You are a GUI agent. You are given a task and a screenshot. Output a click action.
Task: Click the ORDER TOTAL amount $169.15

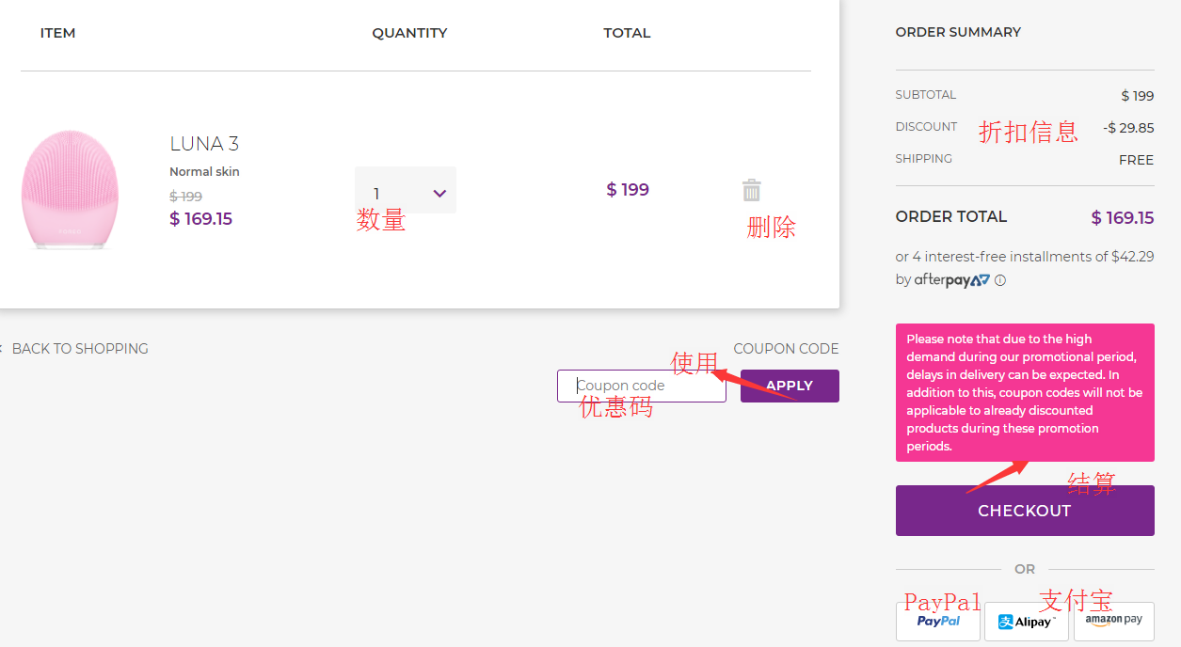[1122, 218]
